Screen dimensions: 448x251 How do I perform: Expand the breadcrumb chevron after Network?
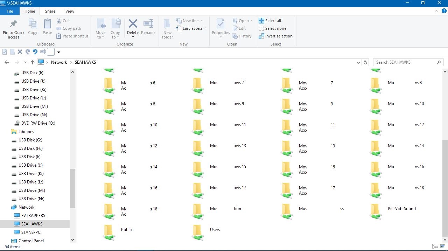coord(71,62)
